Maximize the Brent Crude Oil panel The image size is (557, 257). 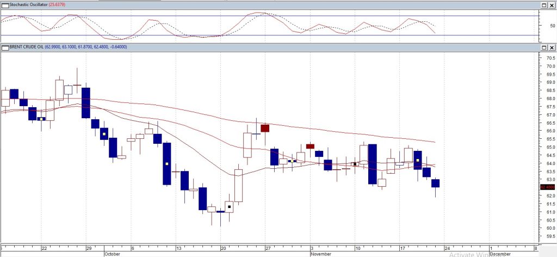(543, 47)
